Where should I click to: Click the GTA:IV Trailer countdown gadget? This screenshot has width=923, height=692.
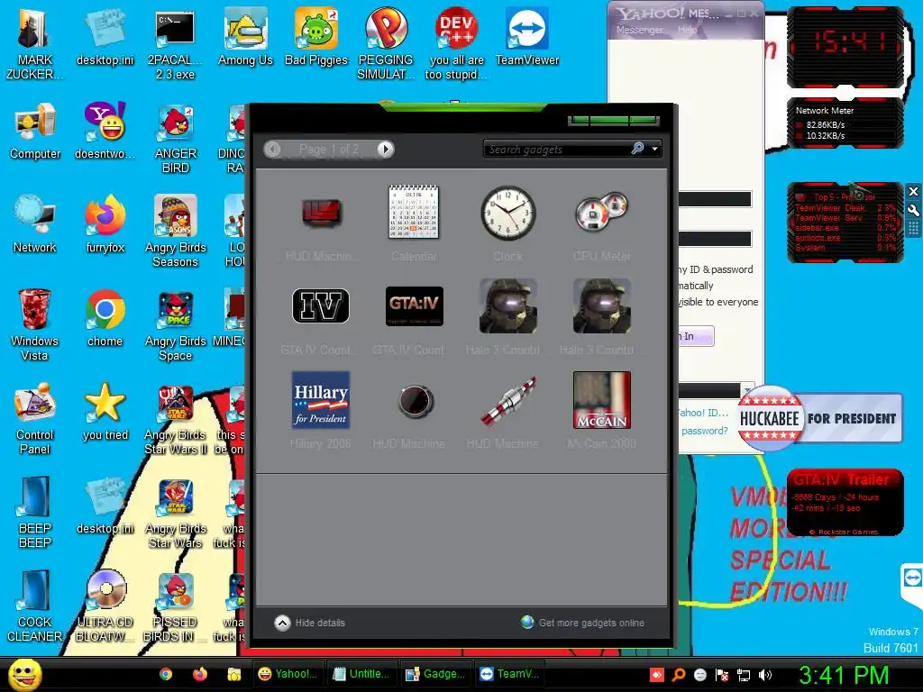pyautogui.click(x=845, y=503)
